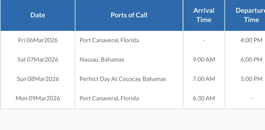This screenshot has height=130, width=265.
Task: Click the Ports of Call header
Action: pyautogui.click(x=129, y=15)
